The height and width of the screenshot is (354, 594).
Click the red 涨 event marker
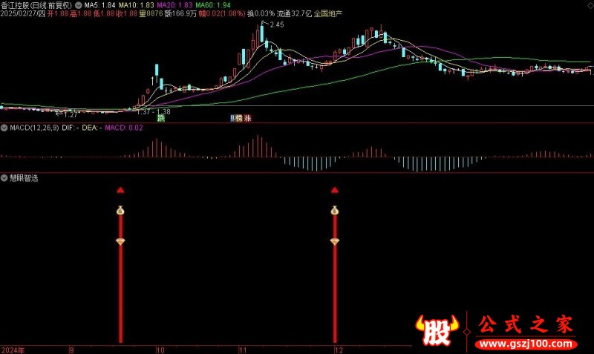pos(248,118)
